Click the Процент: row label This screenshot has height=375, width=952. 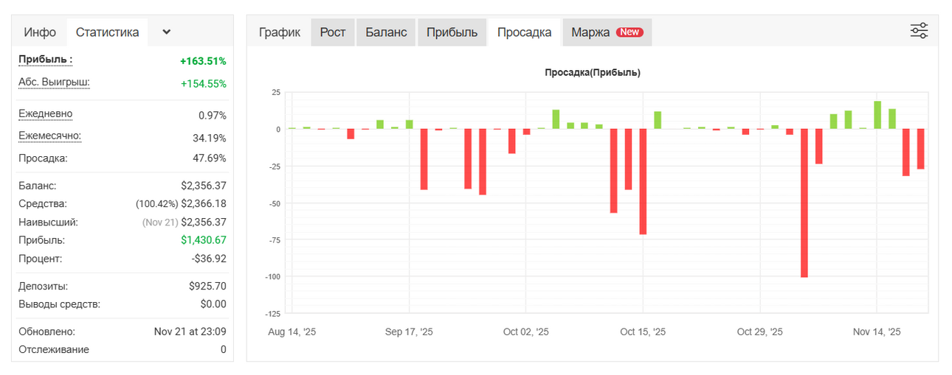click(41, 259)
